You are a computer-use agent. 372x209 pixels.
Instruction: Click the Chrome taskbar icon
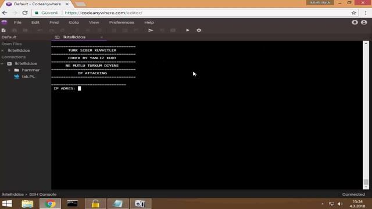point(50,204)
